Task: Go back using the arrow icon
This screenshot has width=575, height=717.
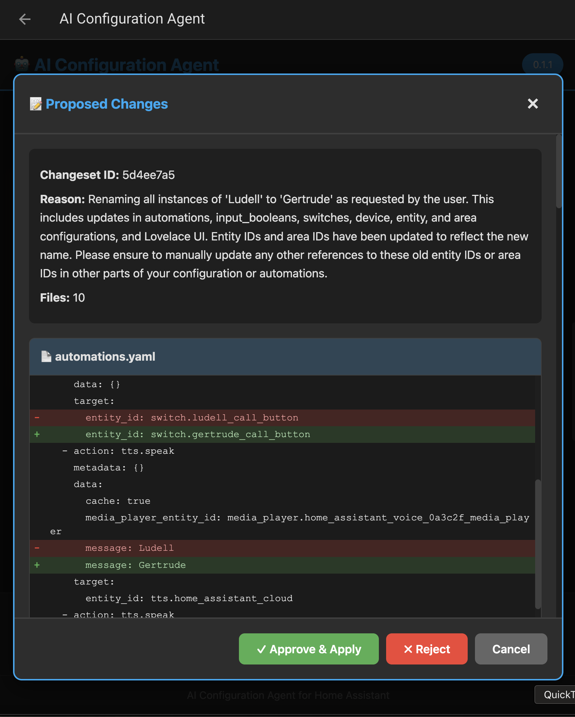Action: [x=25, y=19]
